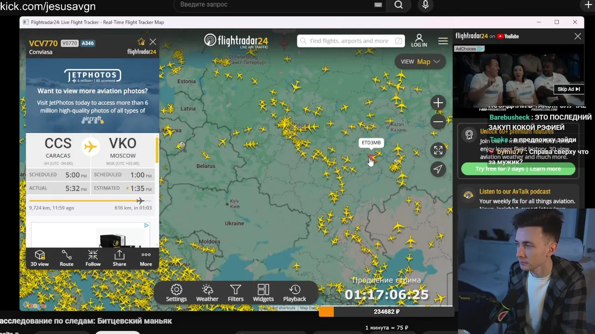Zoom out on the map
The height and width of the screenshot is (334, 595).
click(x=438, y=122)
